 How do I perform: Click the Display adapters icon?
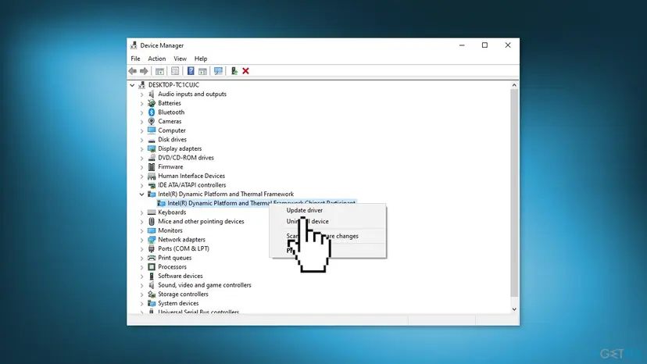click(152, 148)
